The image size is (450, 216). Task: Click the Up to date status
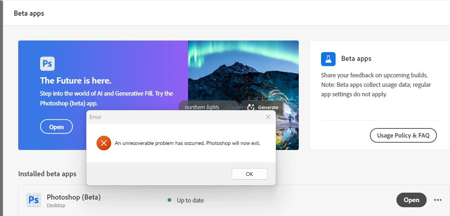pos(186,200)
